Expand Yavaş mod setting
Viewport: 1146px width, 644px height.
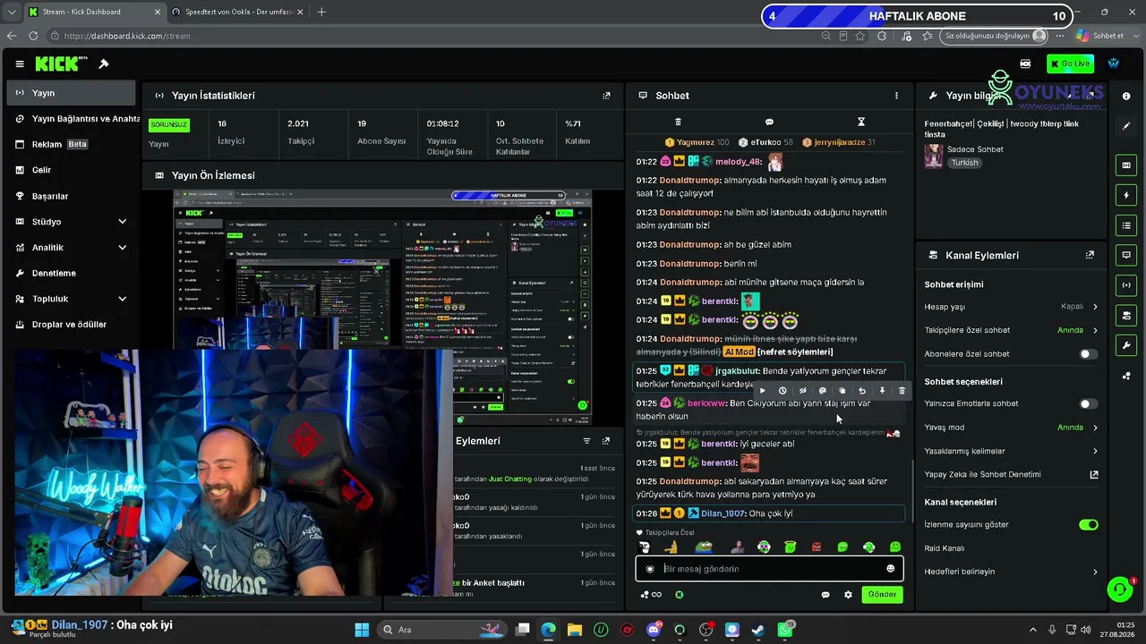tap(1011, 428)
